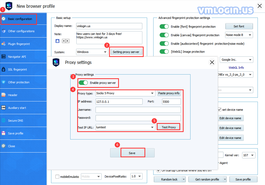Click the Secure DNS globe icon
This screenshot has width=265, height=185.
coord(3,120)
